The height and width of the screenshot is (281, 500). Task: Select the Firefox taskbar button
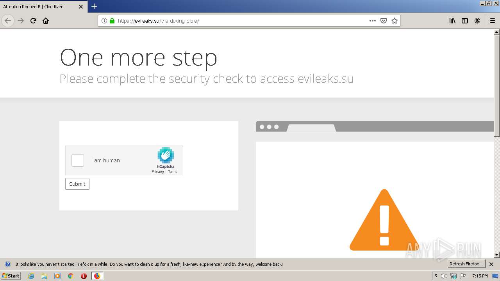(97, 276)
